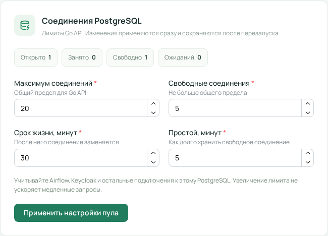Click hint 'После него соединение заменяется'
Viewport: 328px width, 236px height.
(67, 142)
